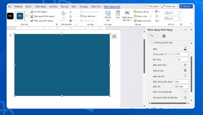Open the Layout & Properties pane icon

pyautogui.click(x=164, y=36)
